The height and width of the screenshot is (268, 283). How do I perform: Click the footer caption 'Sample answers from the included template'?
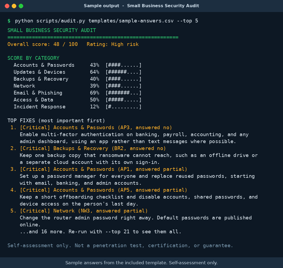(141, 263)
